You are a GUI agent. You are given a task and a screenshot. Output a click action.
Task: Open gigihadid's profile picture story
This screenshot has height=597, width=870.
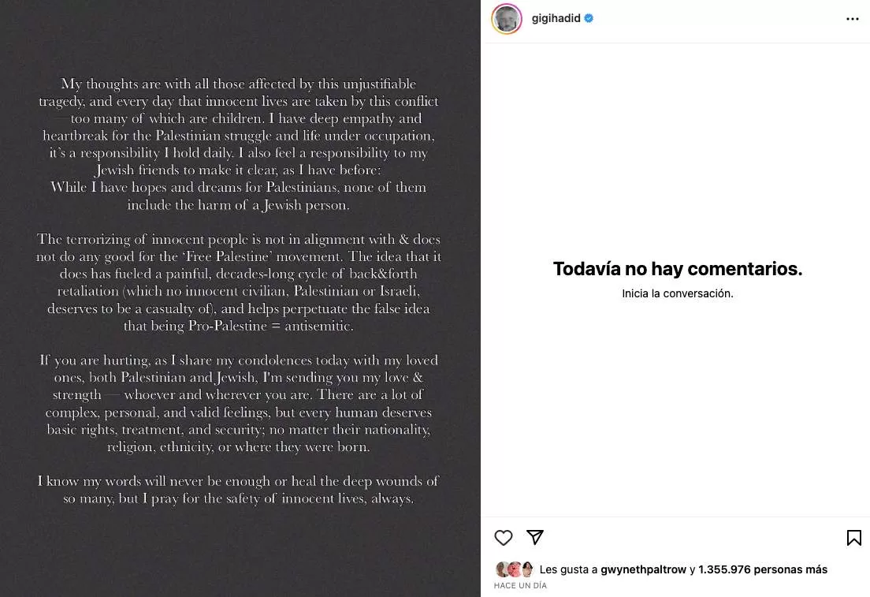[x=507, y=19]
